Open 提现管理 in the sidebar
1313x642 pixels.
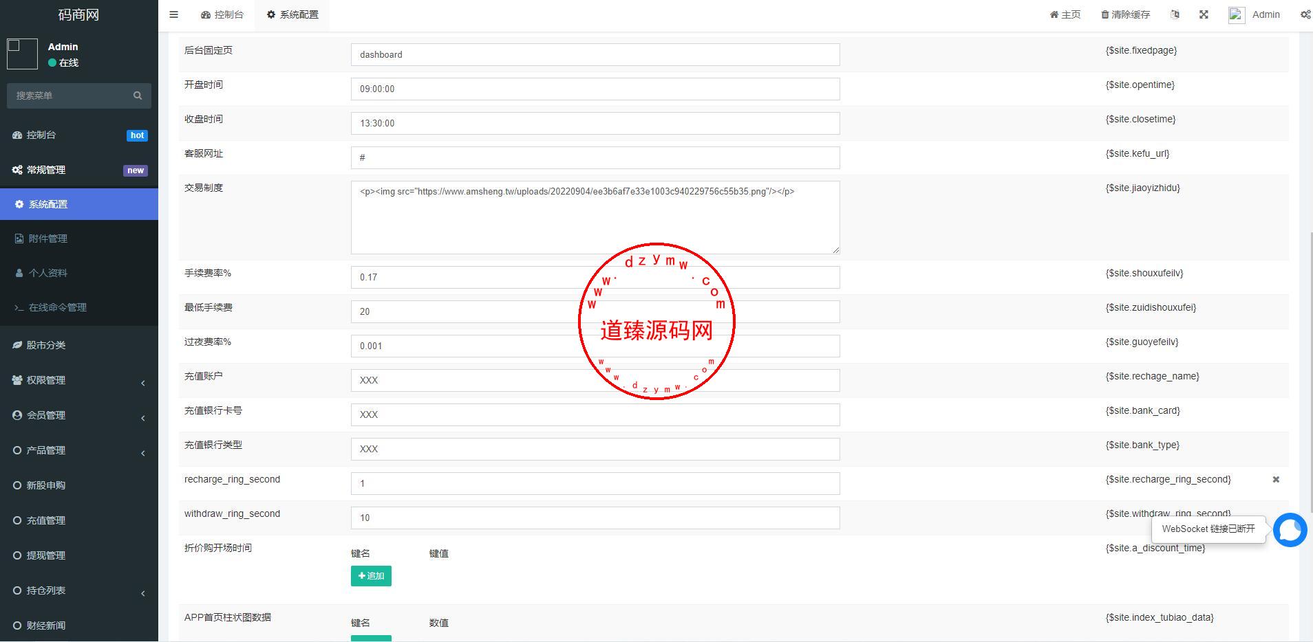pos(79,555)
